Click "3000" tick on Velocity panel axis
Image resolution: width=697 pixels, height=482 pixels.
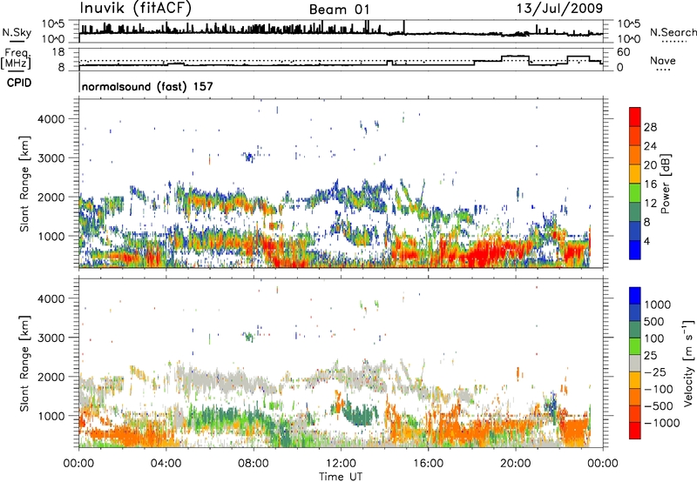click(x=51, y=338)
